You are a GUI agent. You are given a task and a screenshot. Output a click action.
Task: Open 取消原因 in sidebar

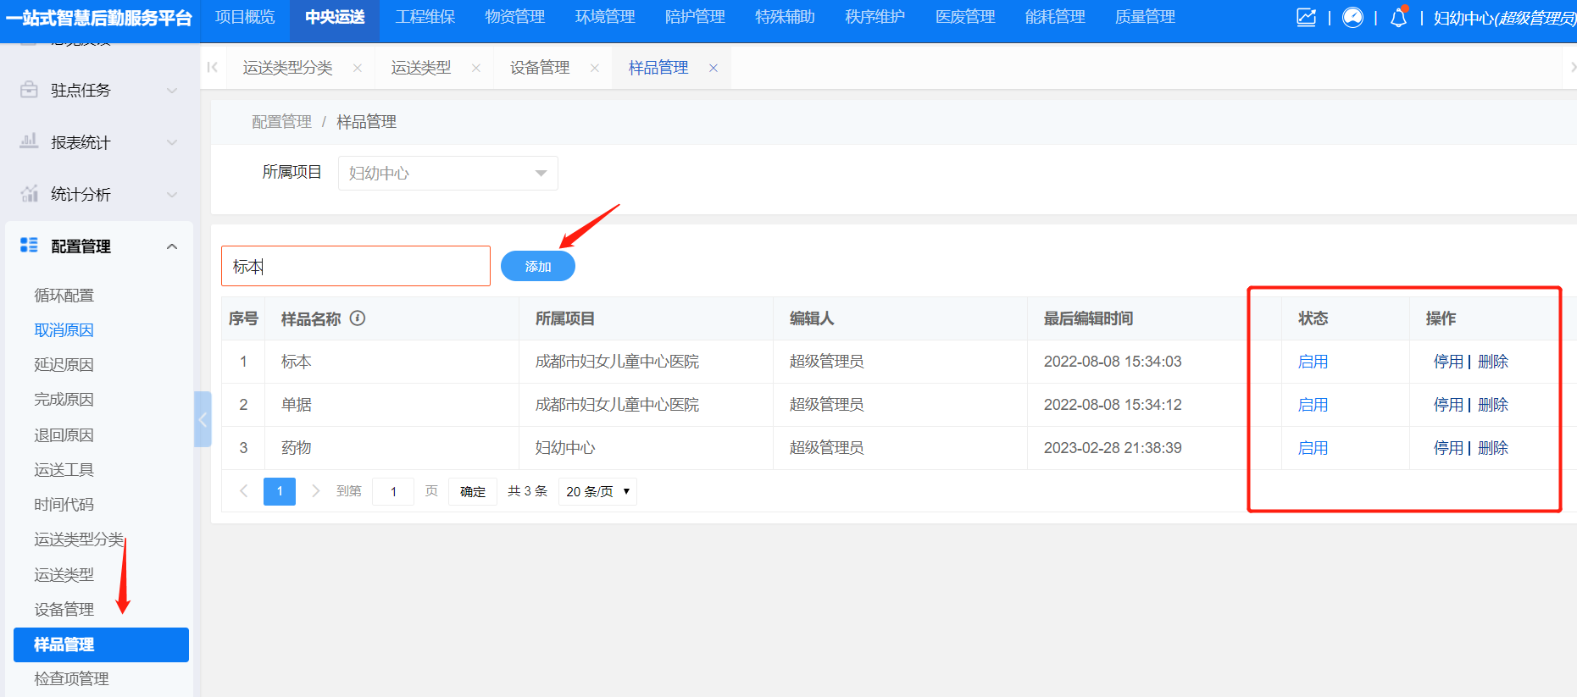[x=64, y=330]
